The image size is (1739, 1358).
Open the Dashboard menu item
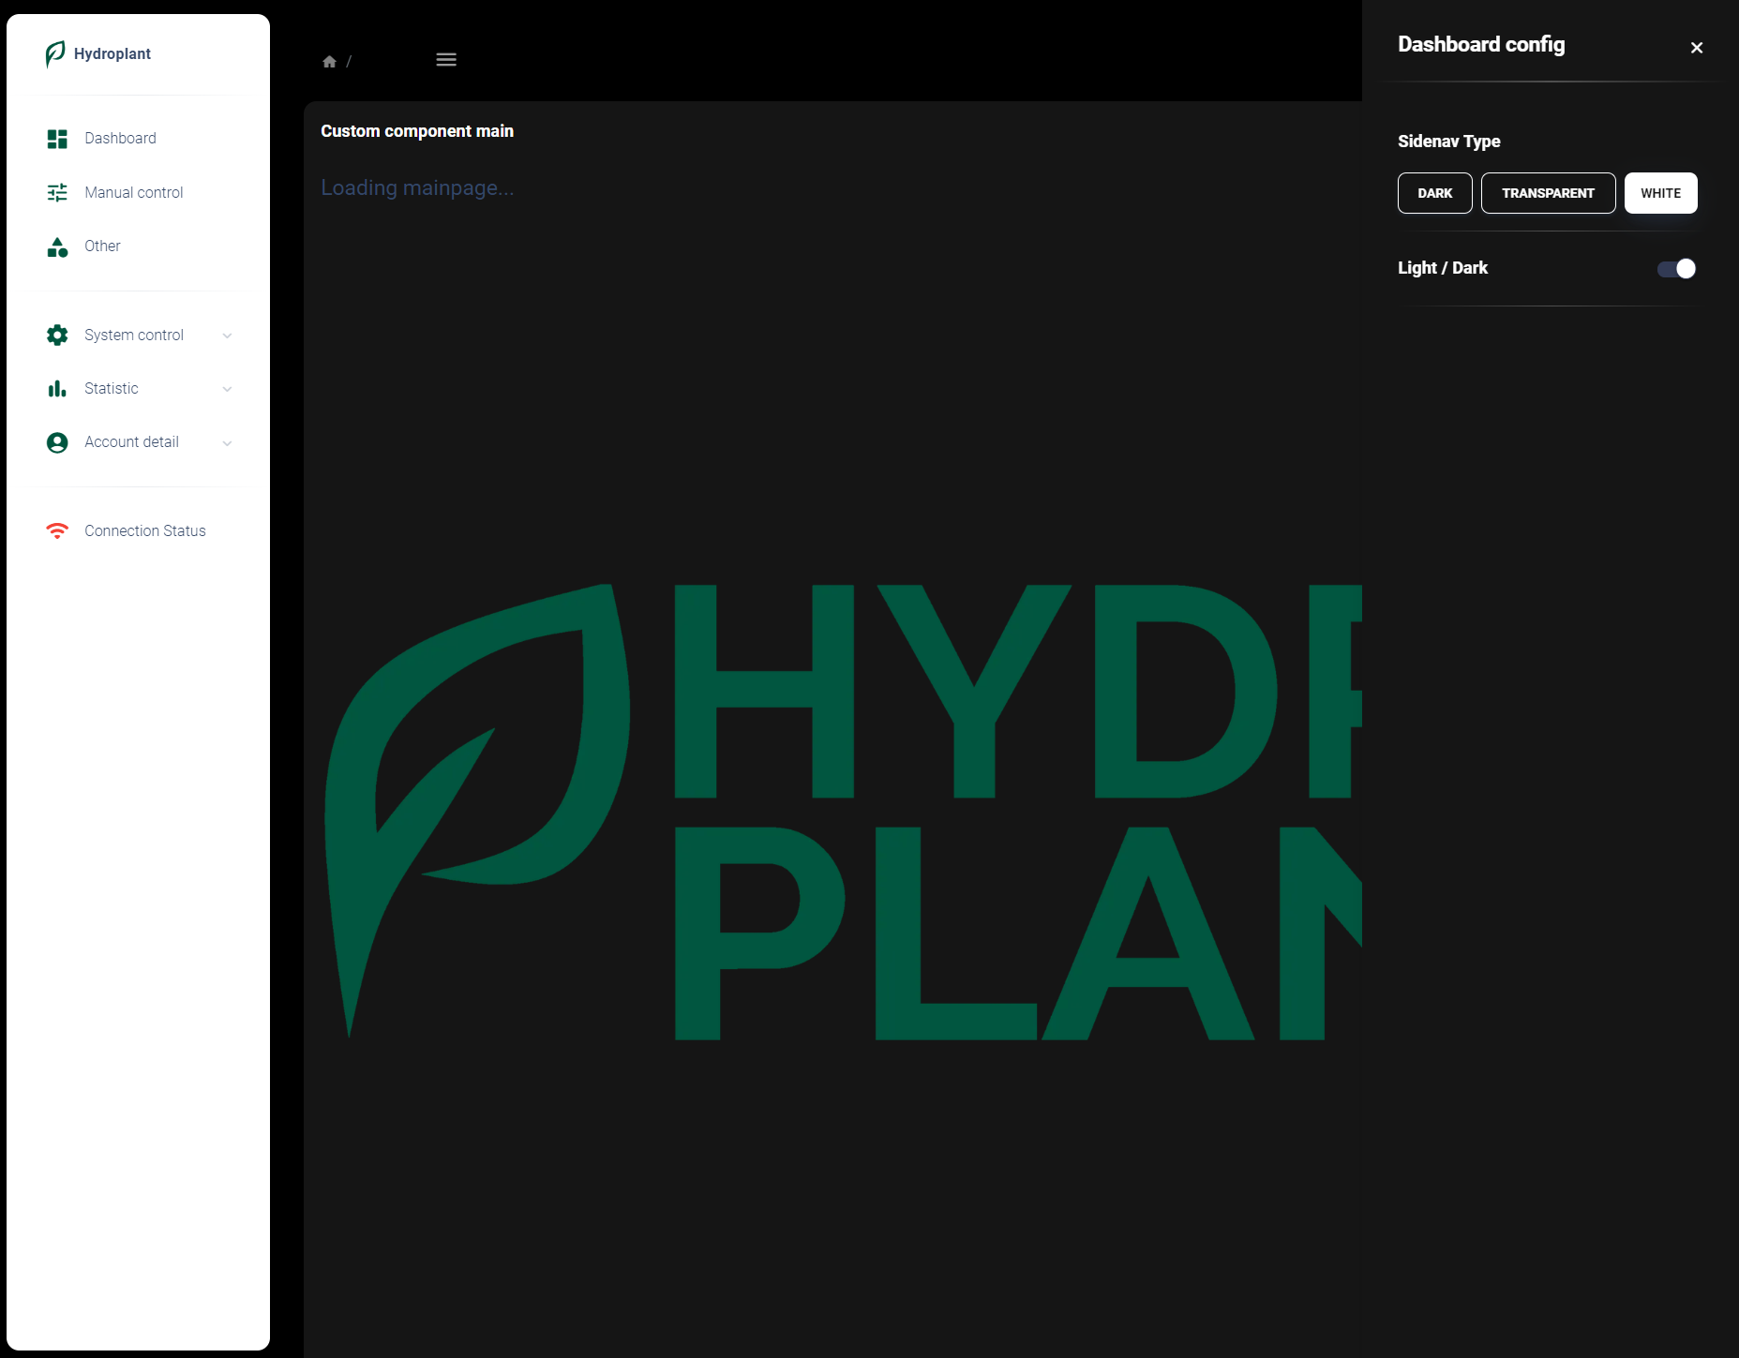click(120, 138)
